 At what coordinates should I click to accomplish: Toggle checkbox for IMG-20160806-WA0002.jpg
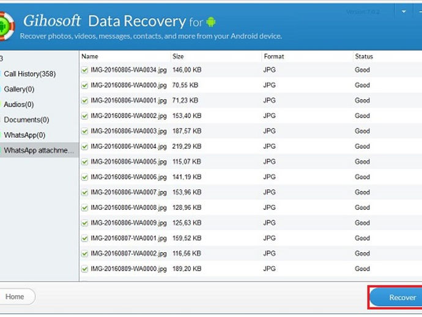pyautogui.click(x=85, y=116)
